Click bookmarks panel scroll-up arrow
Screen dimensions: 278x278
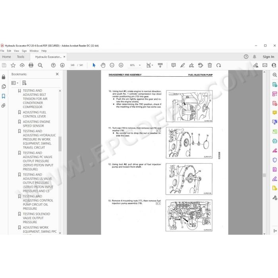(60, 91)
